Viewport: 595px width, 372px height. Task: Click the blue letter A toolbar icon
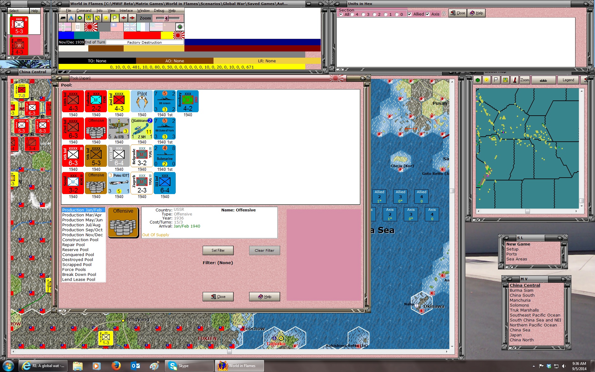click(x=71, y=18)
